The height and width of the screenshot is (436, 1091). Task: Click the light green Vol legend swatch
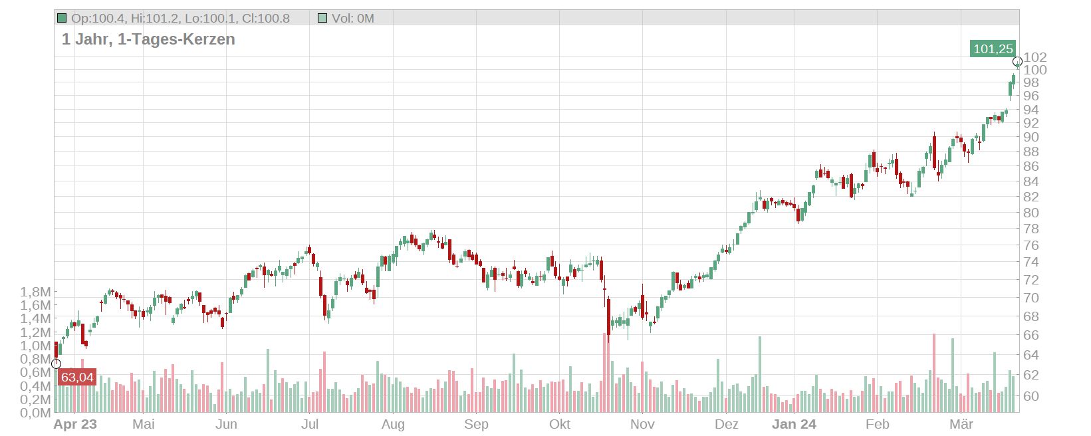pyautogui.click(x=322, y=18)
